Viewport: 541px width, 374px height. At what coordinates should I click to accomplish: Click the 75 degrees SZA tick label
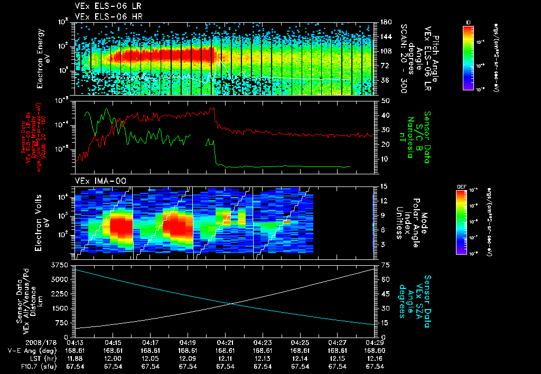tap(385, 265)
